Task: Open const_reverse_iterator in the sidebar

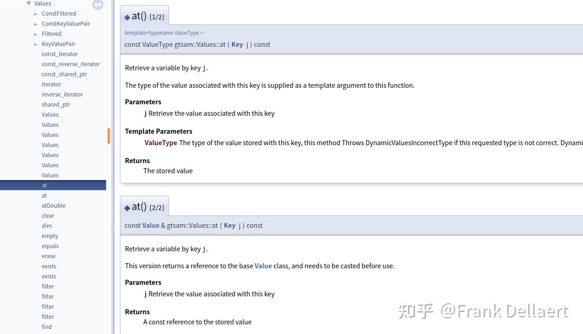Action: click(71, 64)
